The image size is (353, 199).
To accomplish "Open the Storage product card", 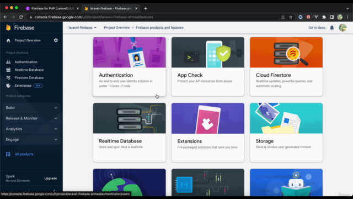I will [x=286, y=133].
